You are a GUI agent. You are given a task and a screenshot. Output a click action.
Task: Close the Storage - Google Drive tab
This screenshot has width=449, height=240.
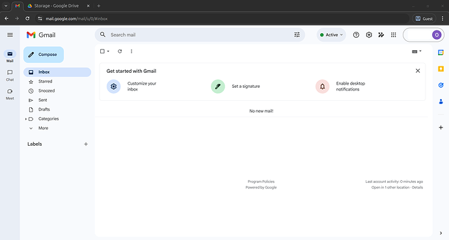point(88,6)
